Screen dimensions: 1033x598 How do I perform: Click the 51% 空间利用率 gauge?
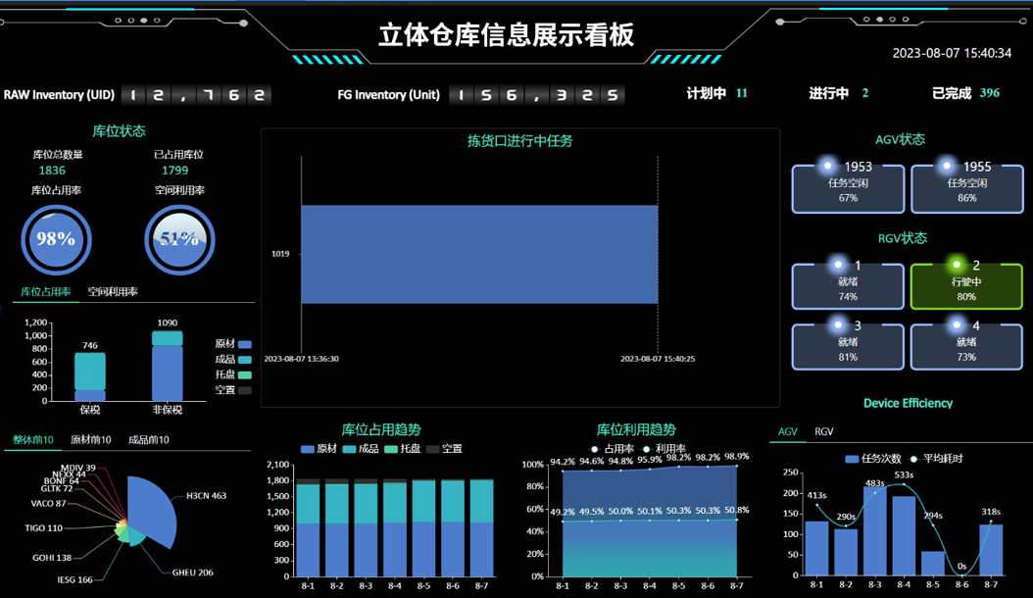click(179, 238)
